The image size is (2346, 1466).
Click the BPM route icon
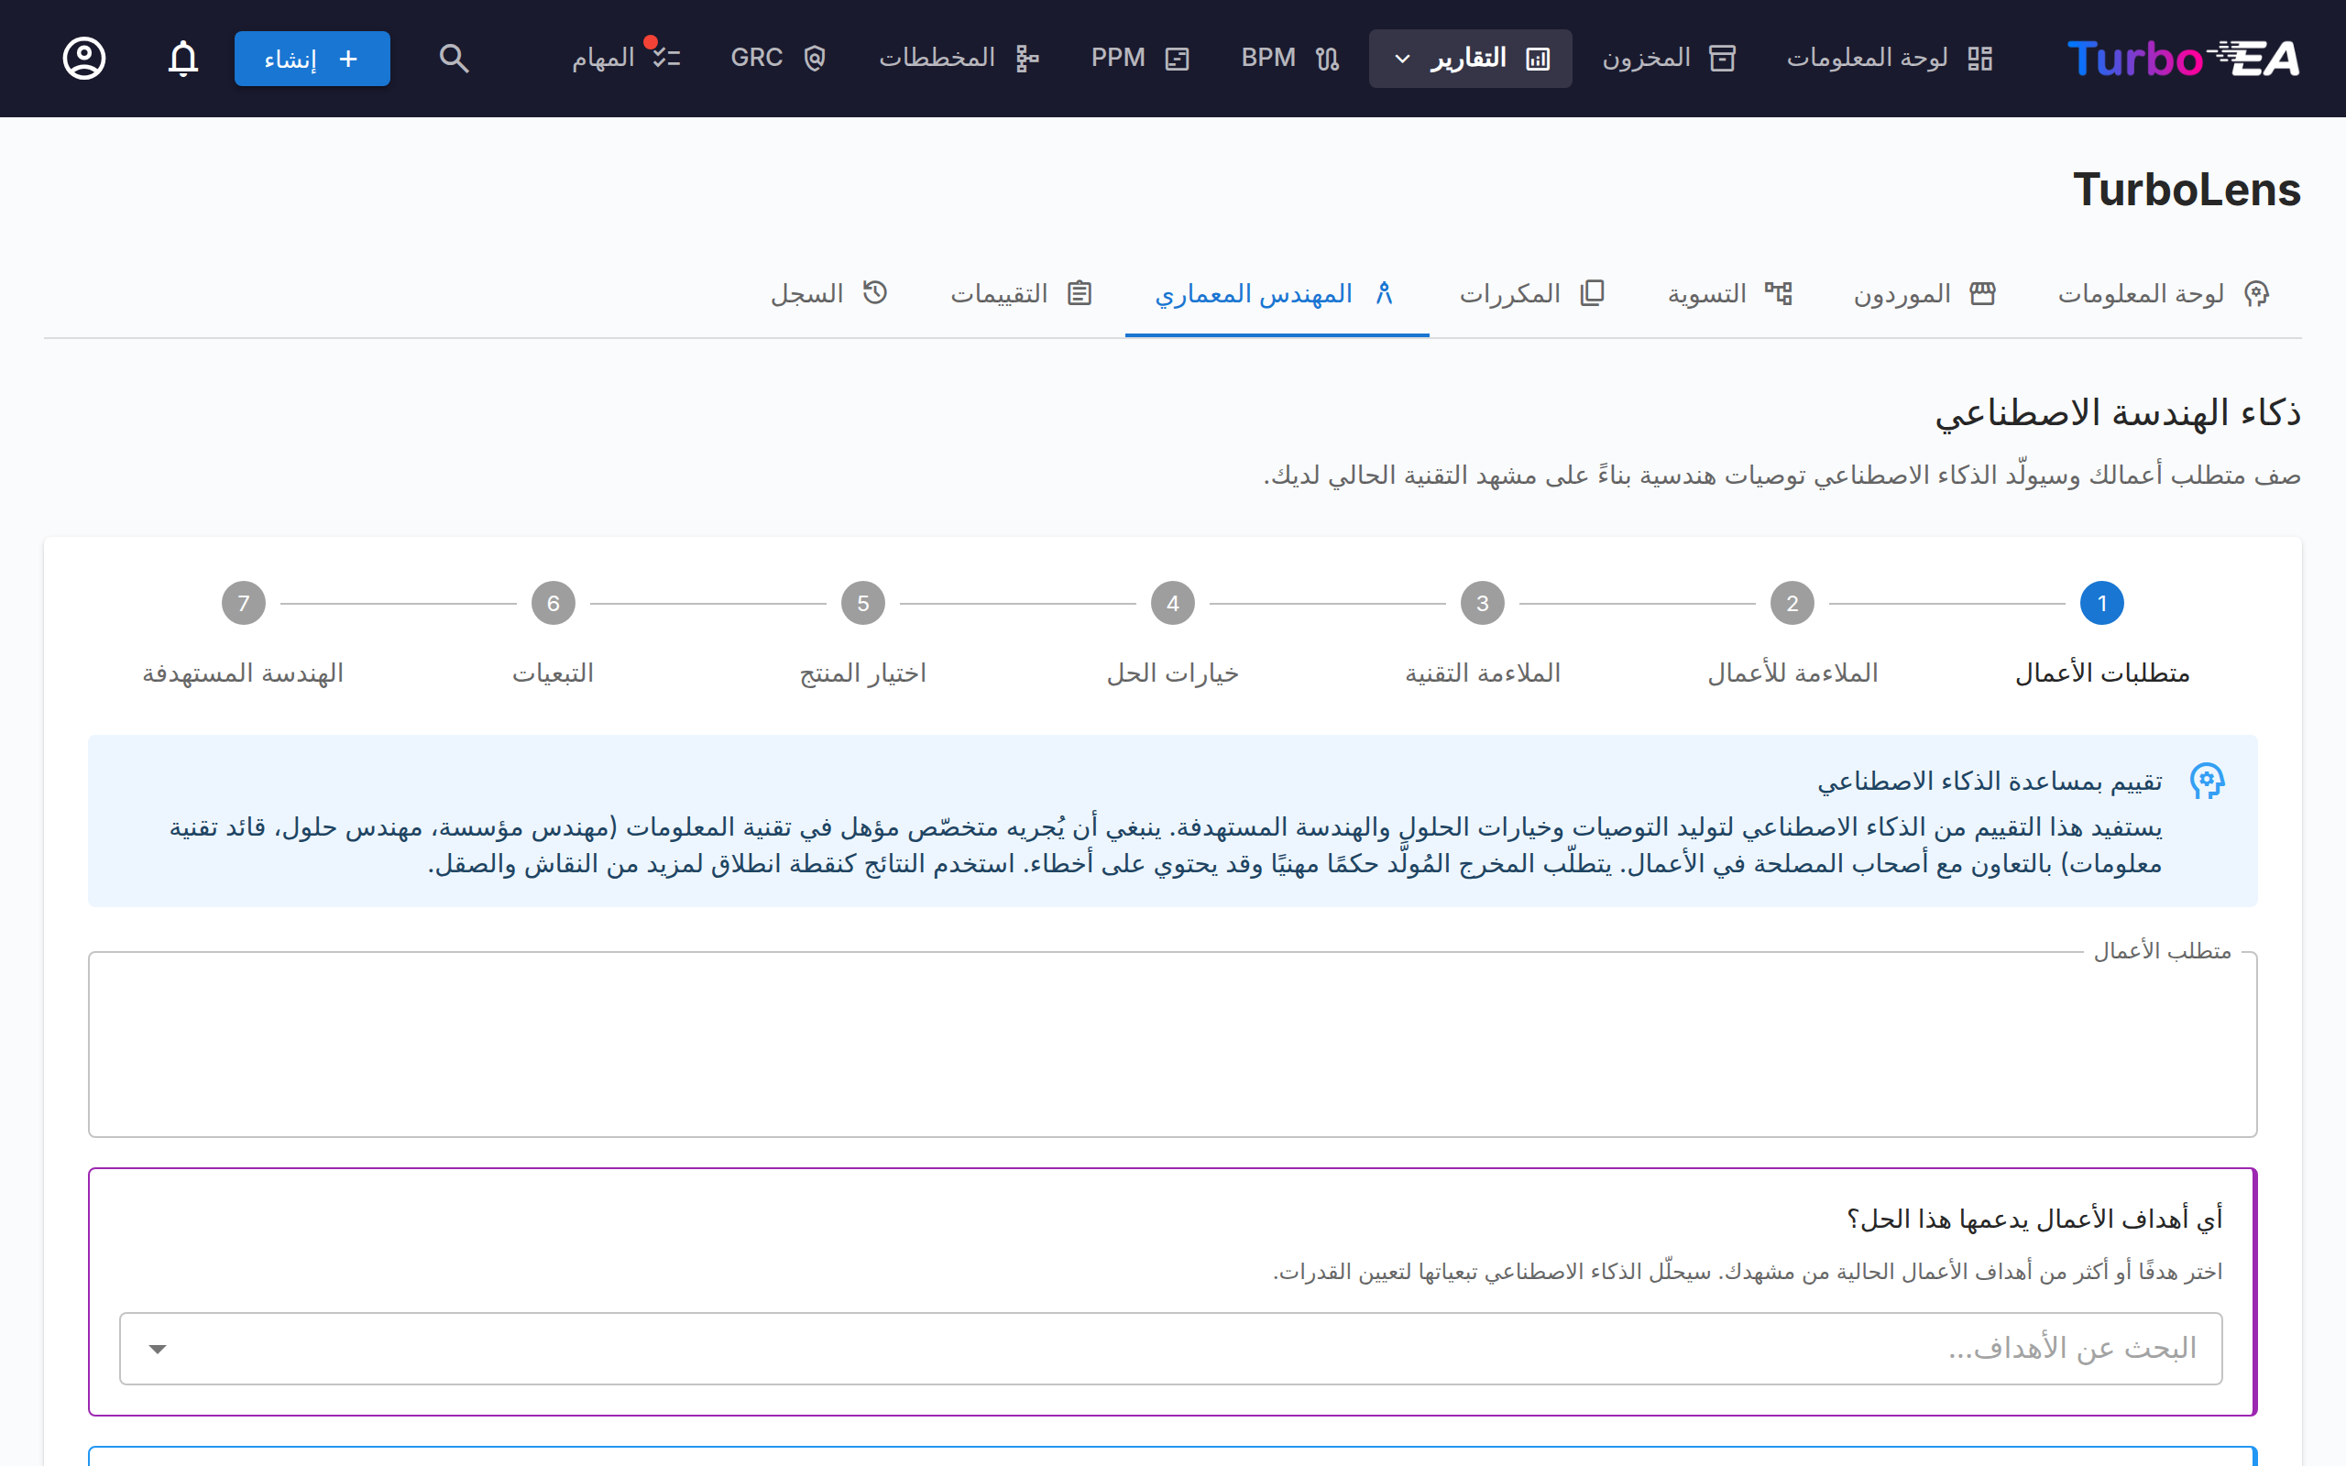[1327, 58]
